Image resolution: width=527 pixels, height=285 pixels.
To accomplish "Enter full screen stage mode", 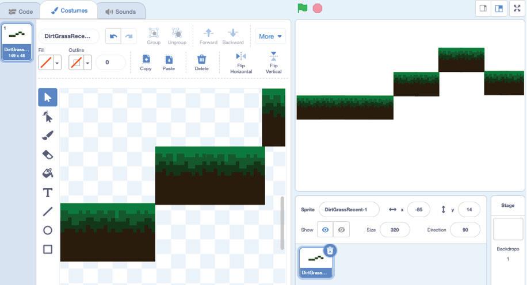I will 517,9.
